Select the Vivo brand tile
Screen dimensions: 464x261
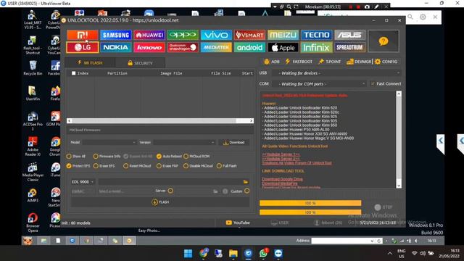click(216, 35)
